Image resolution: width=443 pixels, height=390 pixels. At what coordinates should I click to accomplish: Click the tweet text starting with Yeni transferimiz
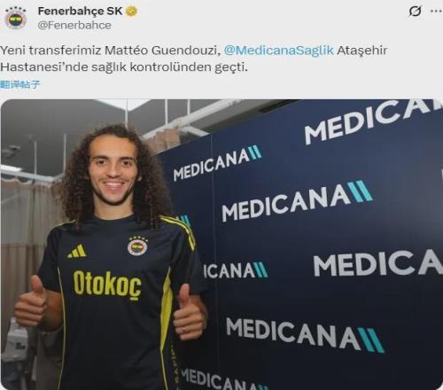pyautogui.click(x=193, y=58)
